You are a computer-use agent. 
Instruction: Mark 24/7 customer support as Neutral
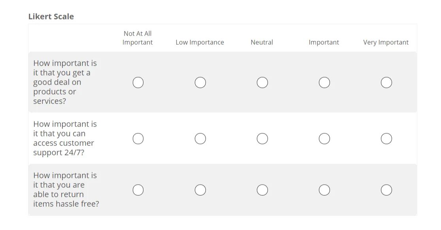click(262, 139)
